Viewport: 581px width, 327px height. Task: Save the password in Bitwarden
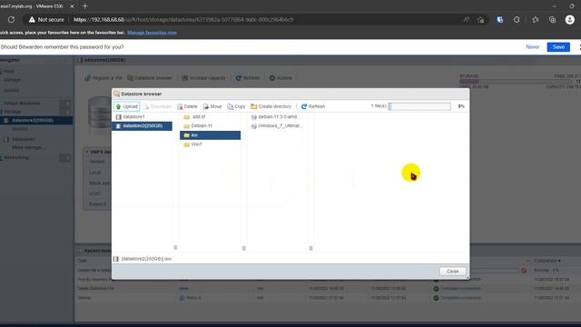tap(558, 47)
